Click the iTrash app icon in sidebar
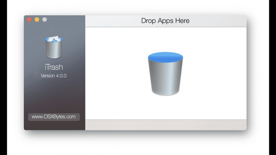Viewport: 276px width, 155px height. click(54, 47)
